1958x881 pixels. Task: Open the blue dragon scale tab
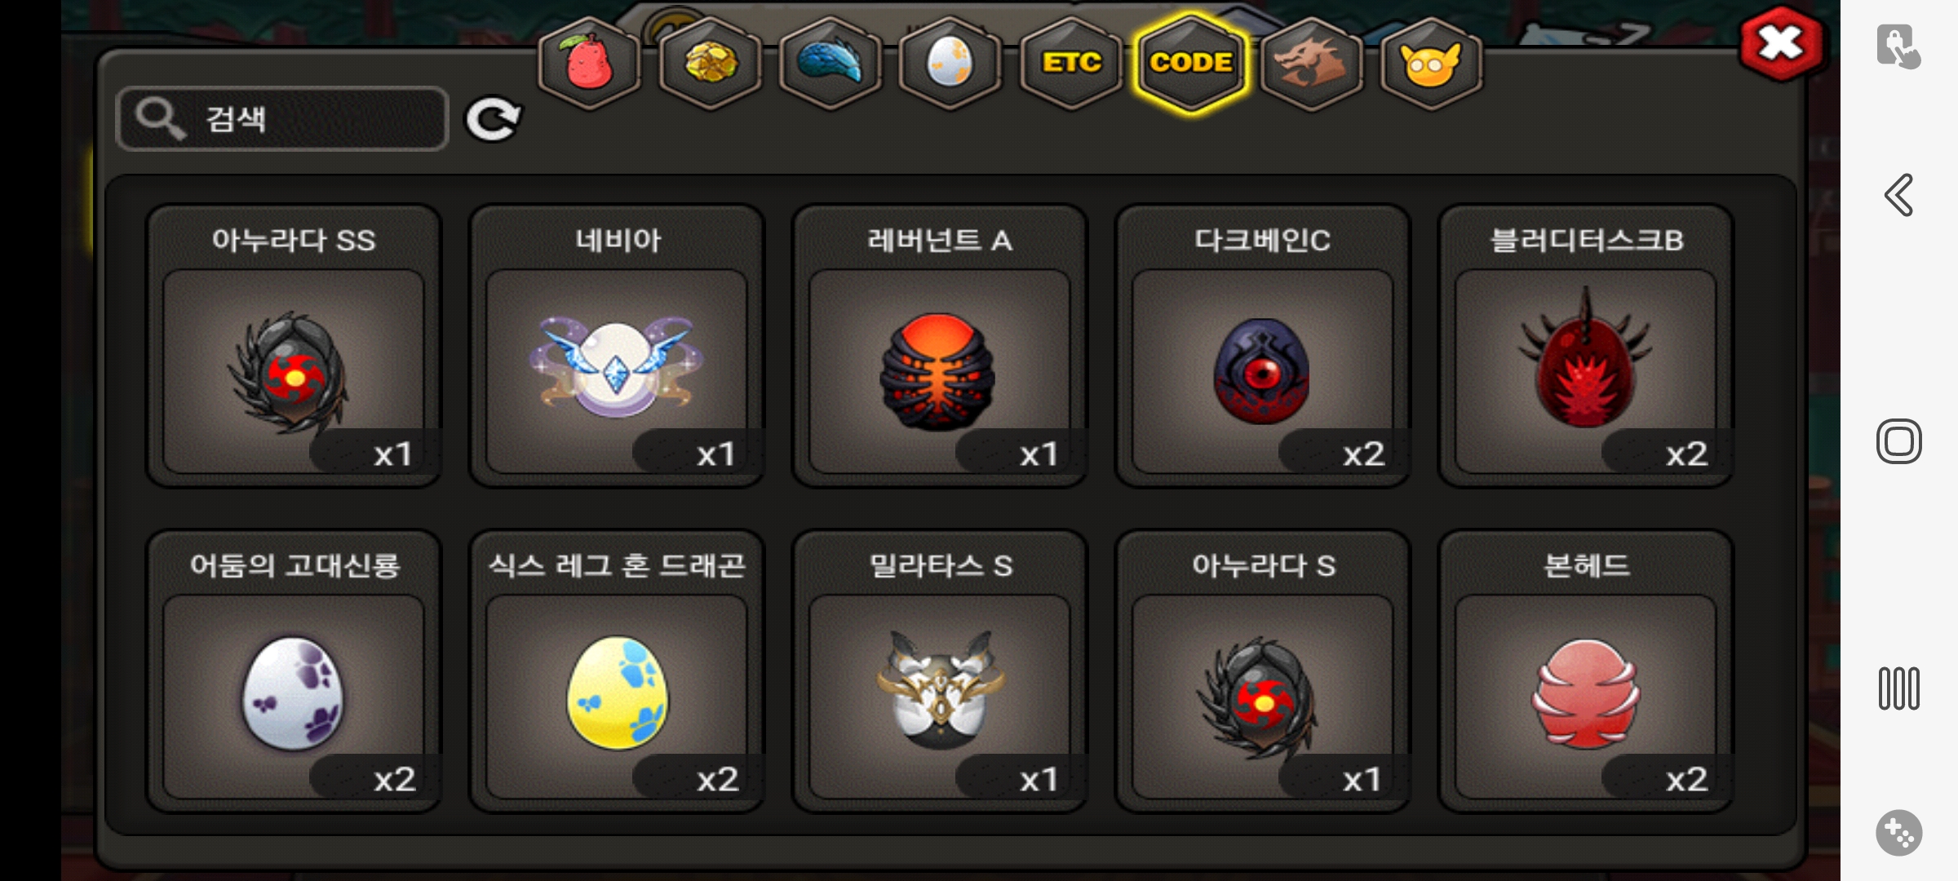pos(831,63)
